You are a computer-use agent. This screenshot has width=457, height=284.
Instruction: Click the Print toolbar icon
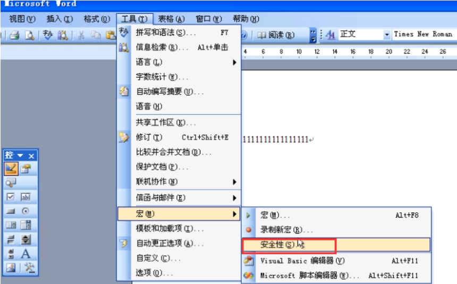(14, 35)
